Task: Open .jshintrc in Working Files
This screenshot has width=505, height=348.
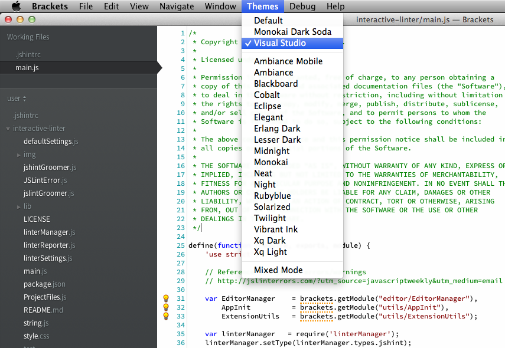Action: [28, 55]
